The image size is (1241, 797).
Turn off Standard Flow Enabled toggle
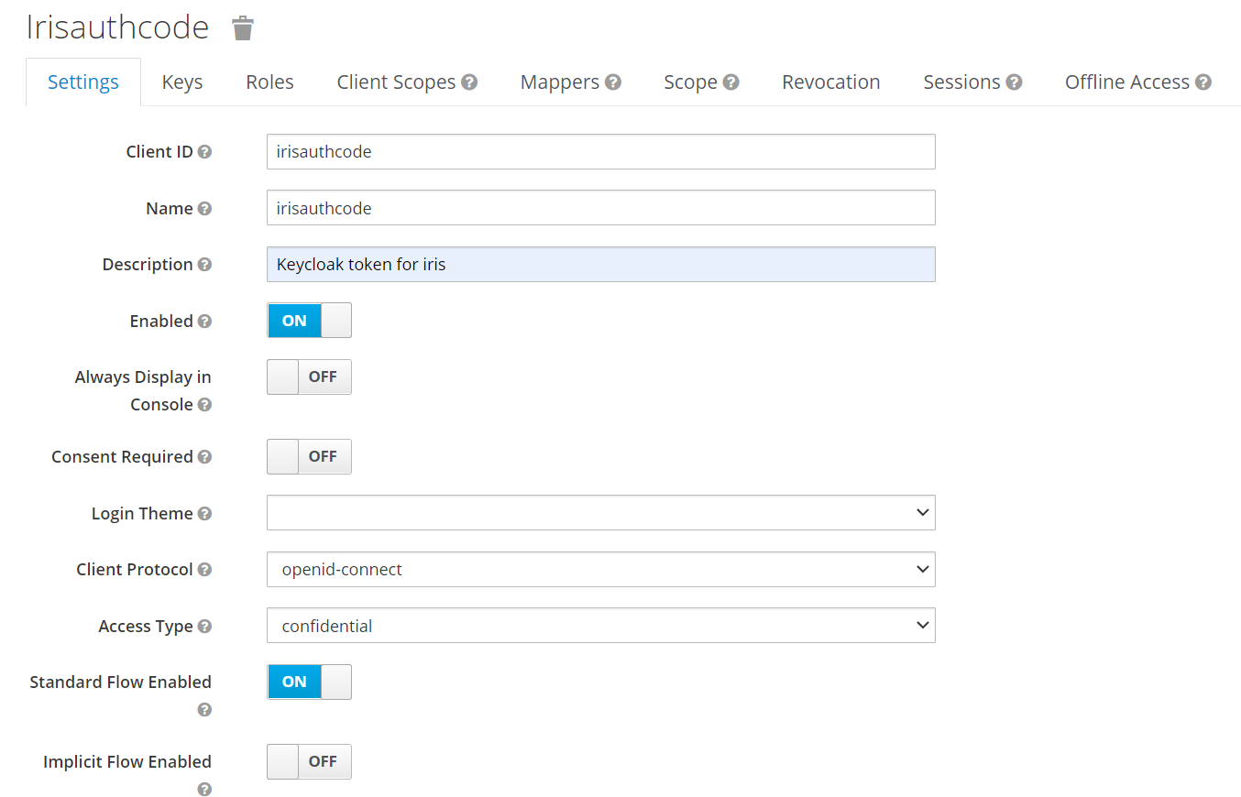[x=309, y=682]
